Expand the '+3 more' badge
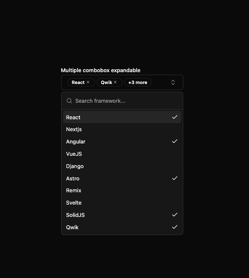Image resolution: width=249 pixels, height=278 pixels. tap(138, 82)
